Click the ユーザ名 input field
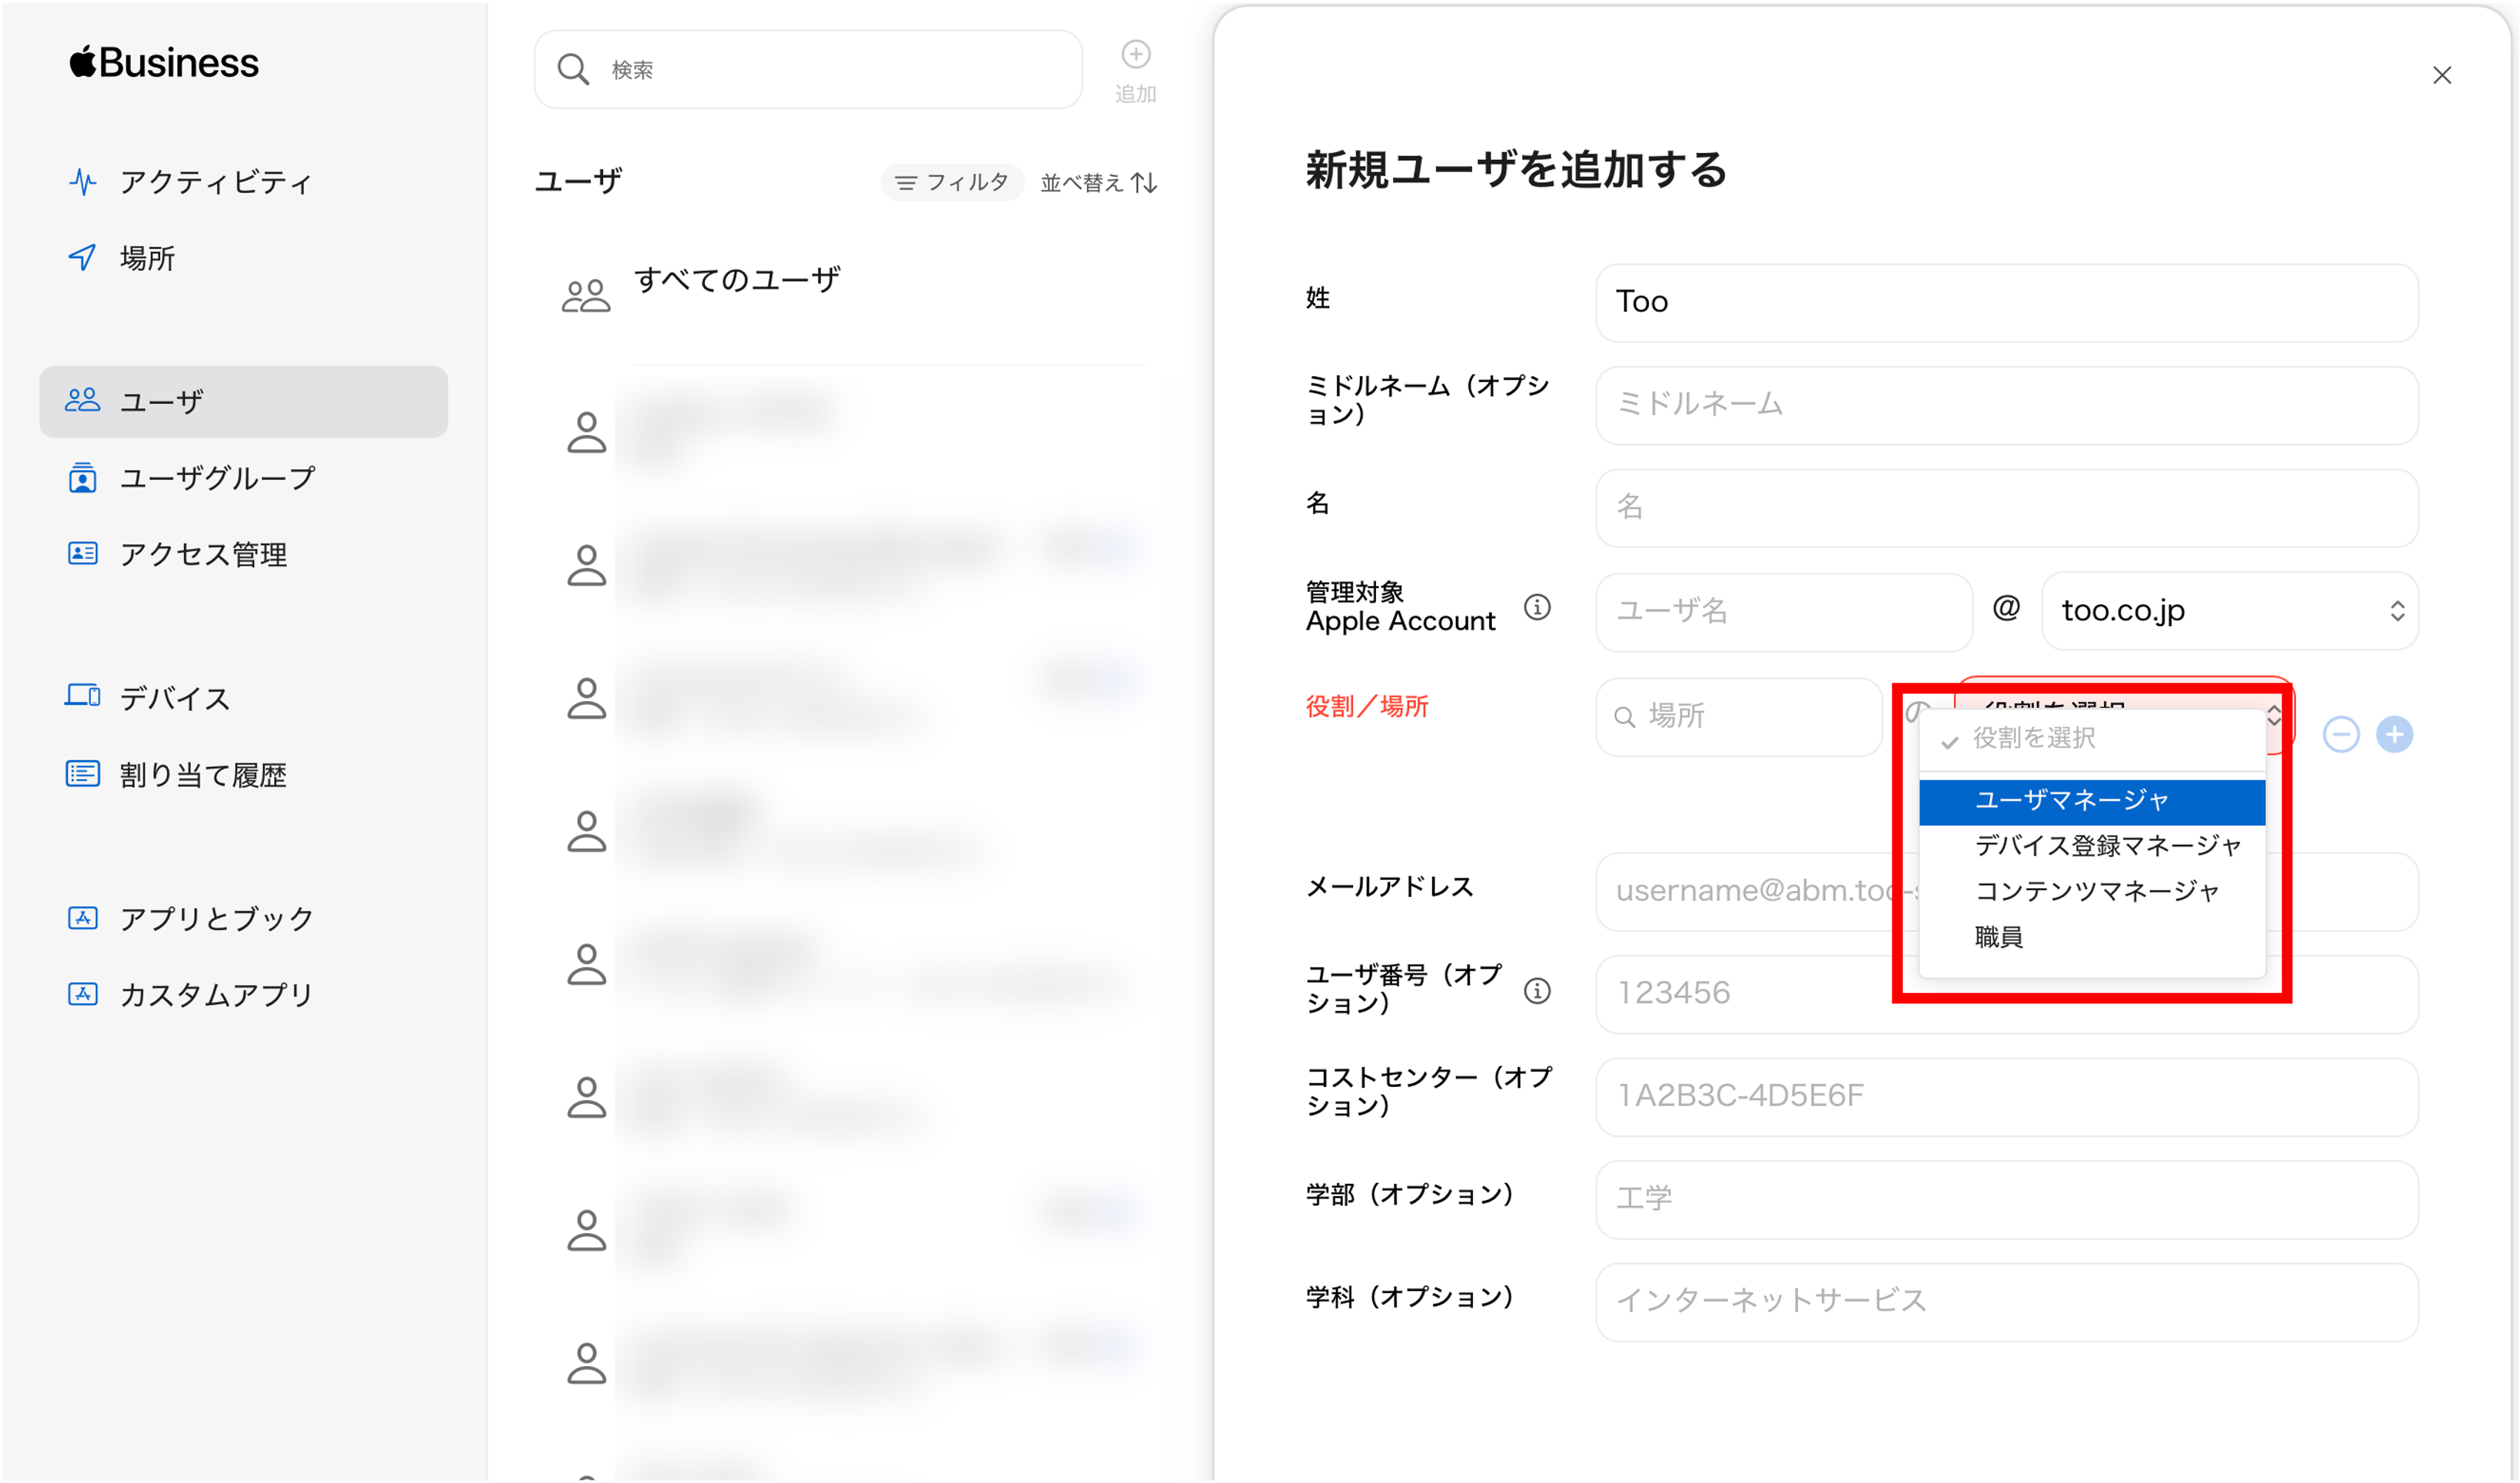 [x=1783, y=611]
